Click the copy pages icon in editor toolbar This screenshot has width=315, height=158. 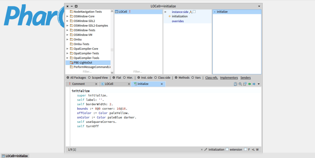pyautogui.click(x=236, y=84)
